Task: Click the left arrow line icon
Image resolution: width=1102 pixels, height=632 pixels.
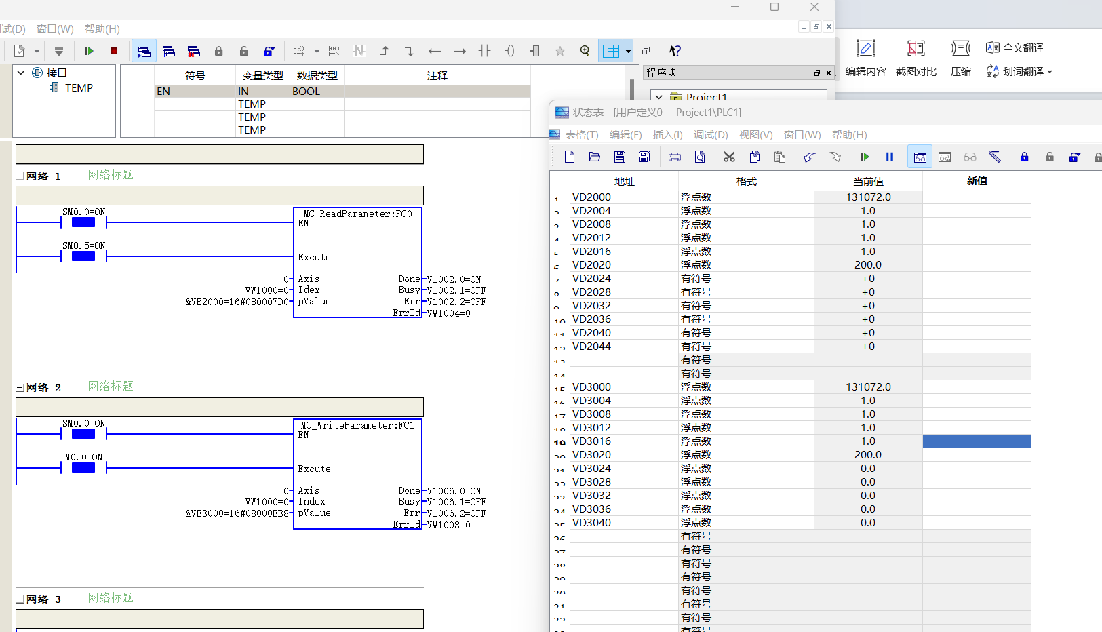Action: [x=435, y=51]
